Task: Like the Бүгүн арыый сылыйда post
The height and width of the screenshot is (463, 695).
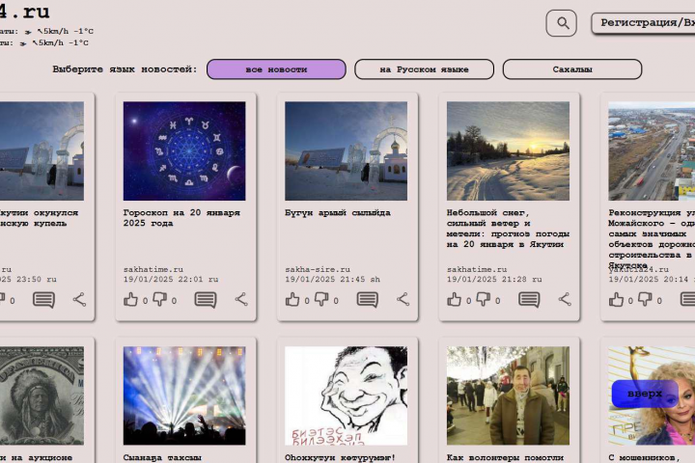Action: click(292, 300)
